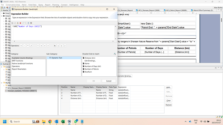Switch to the Palette tab
223x125 pixels.
coord(5,10)
